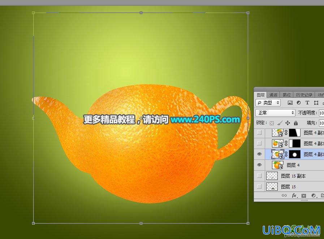This screenshot has width=324, height=239.
Task: Click the middle-left transform handle
Action: [34, 118]
